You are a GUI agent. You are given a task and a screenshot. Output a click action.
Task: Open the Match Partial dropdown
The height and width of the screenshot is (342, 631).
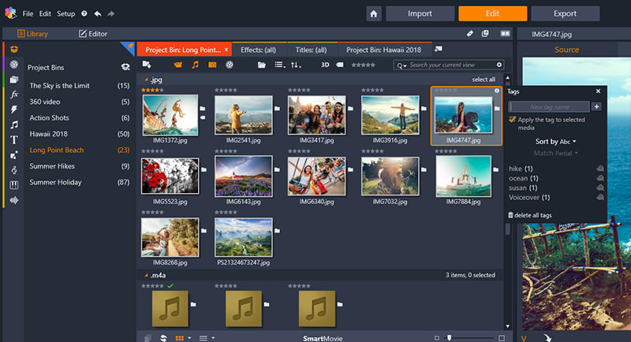[557, 153]
